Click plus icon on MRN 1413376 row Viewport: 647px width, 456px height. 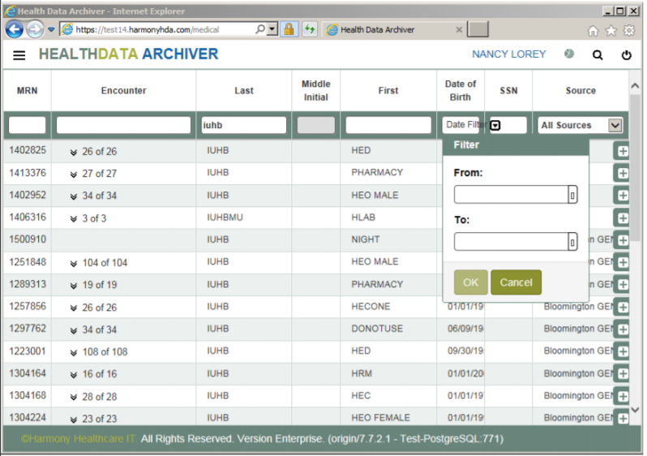623,174
